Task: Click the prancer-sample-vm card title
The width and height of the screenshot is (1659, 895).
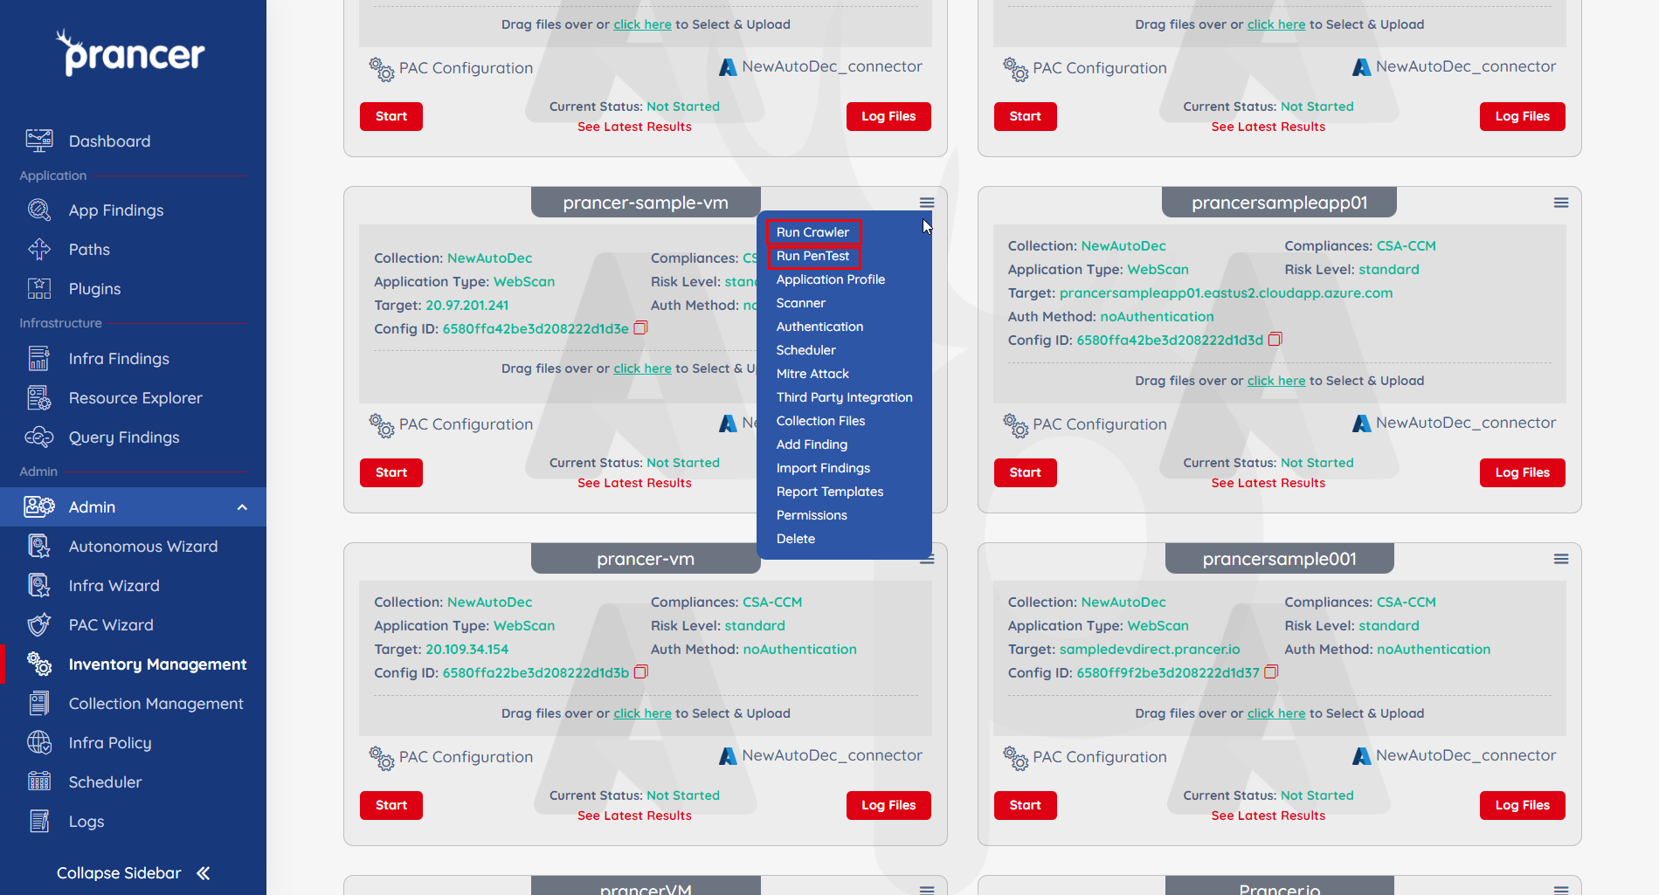Action: coord(646,203)
